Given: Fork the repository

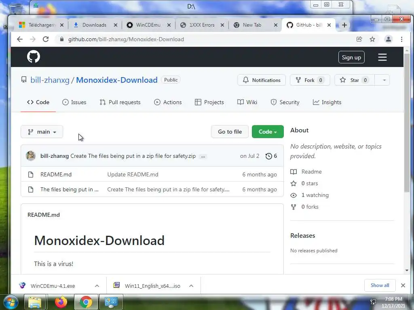Looking at the screenshot, I should tap(310, 80).
